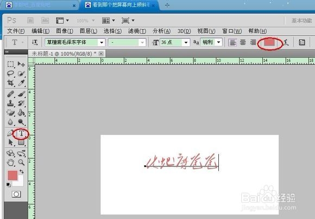Open the 选择(S) menu
The height and width of the screenshot is (219, 315).
pyautogui.click(x=113, y=31)
